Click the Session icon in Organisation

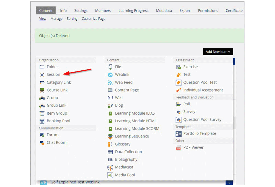[x=42, y=75]
